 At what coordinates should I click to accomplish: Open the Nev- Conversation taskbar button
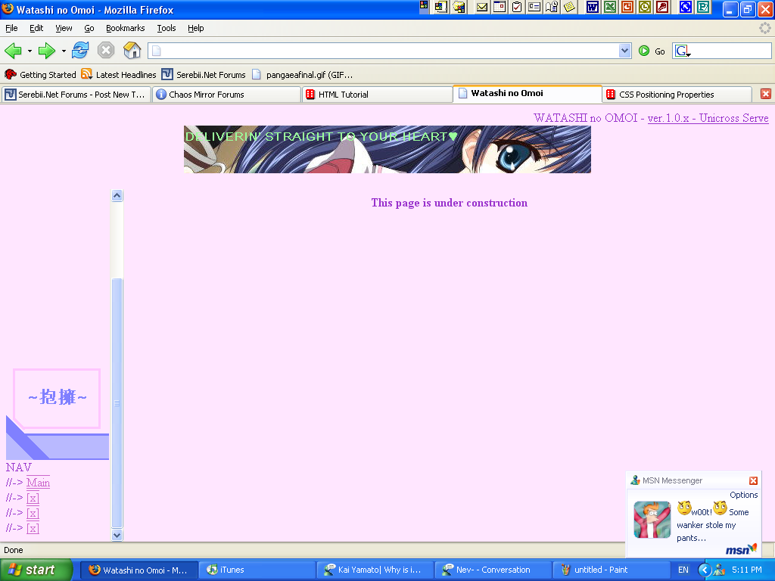click(x=493, y=570)
